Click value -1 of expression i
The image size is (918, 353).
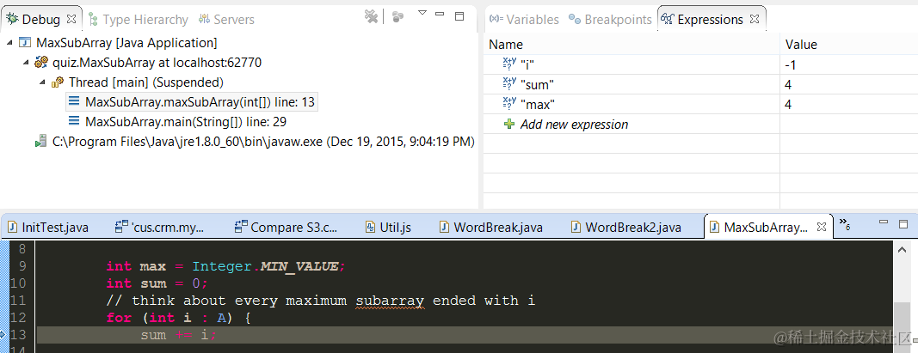pyautogui.click(x=791, y=65)
